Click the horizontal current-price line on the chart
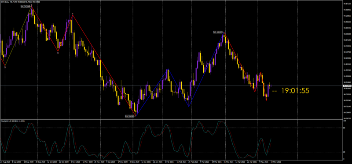Image resolution: width=352 pixels, height=164 pixels. coord(172,86)
